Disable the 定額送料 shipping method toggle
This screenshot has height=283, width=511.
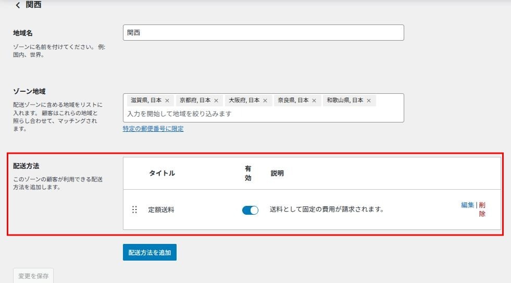pos(250,210)
